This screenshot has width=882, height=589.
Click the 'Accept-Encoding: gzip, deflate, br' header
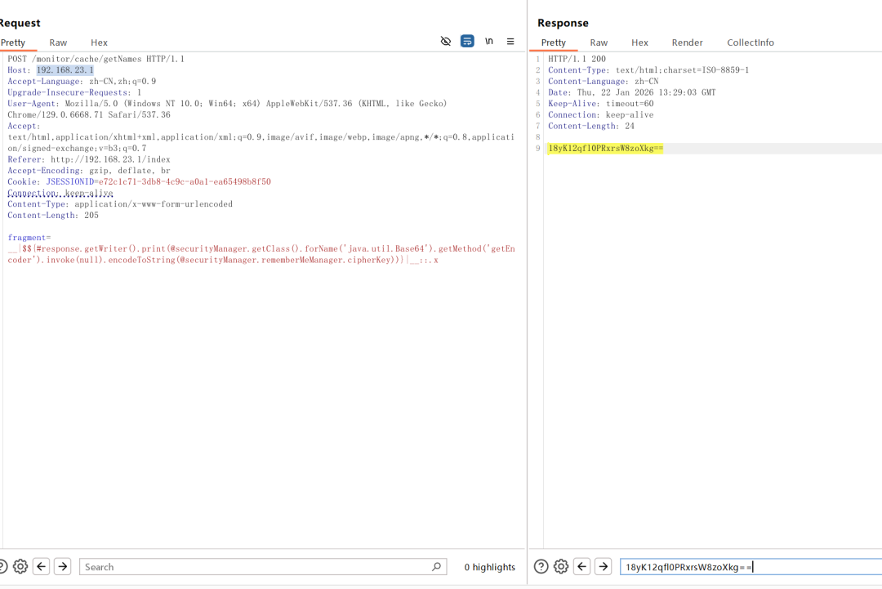pyautogui.click(x=89, y=171)
